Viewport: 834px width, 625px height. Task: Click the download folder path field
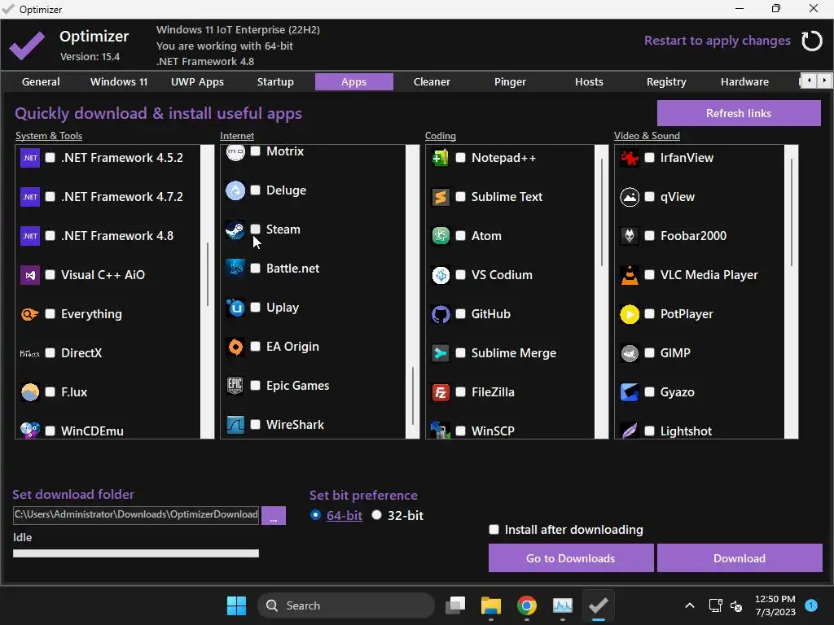136,514
